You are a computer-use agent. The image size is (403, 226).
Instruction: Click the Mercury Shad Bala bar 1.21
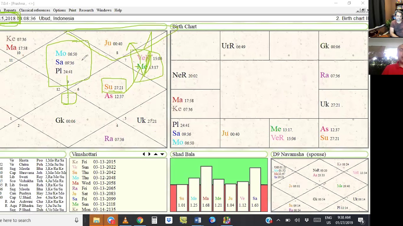point(218,195)
